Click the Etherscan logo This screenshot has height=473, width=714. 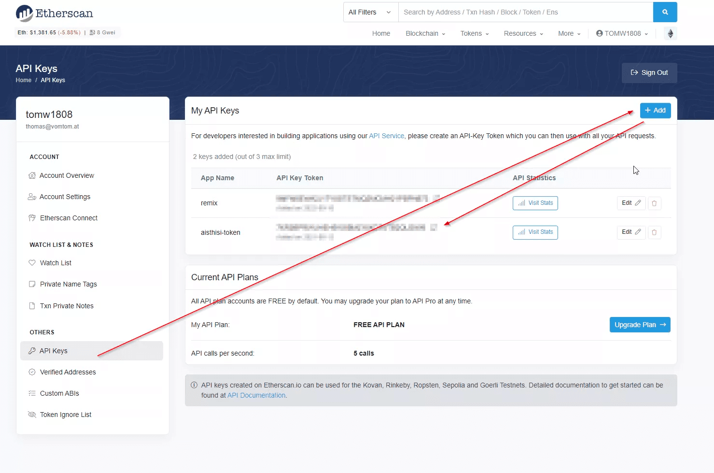click(x=54, y=13)
